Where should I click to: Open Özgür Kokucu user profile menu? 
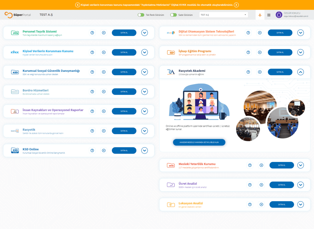[x=292, y=15]
